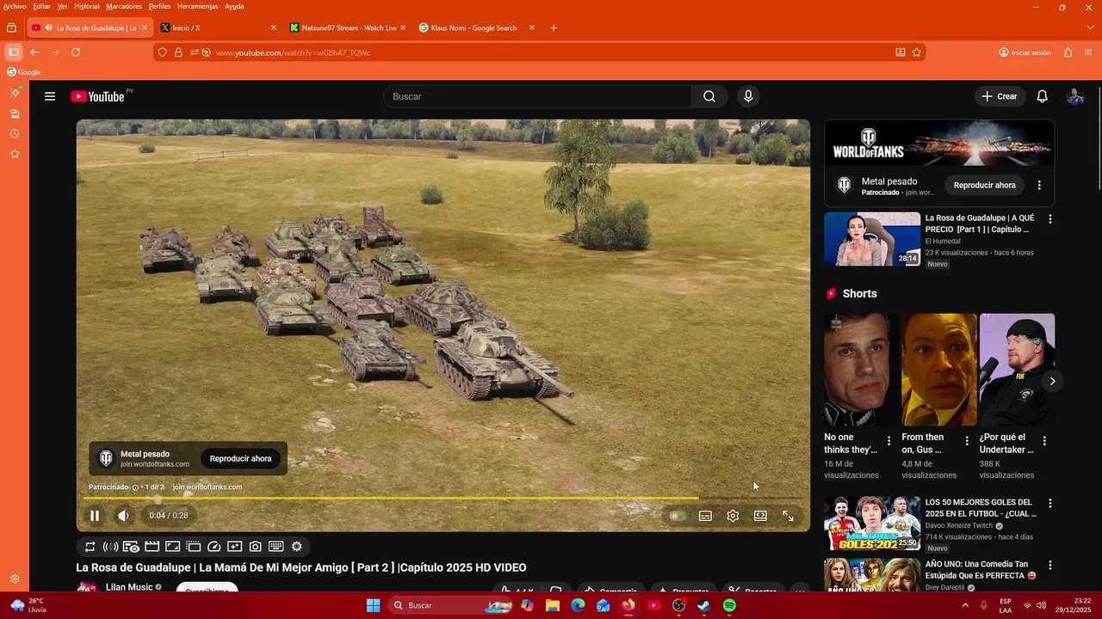Click the cinema clapperboard icon below video

click(152, 547)
